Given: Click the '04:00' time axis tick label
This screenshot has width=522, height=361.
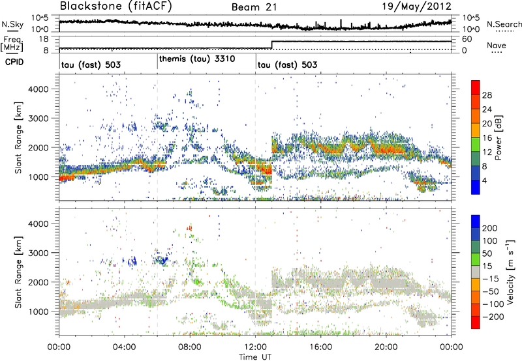Looking at the screenshot, I should 124,347.
